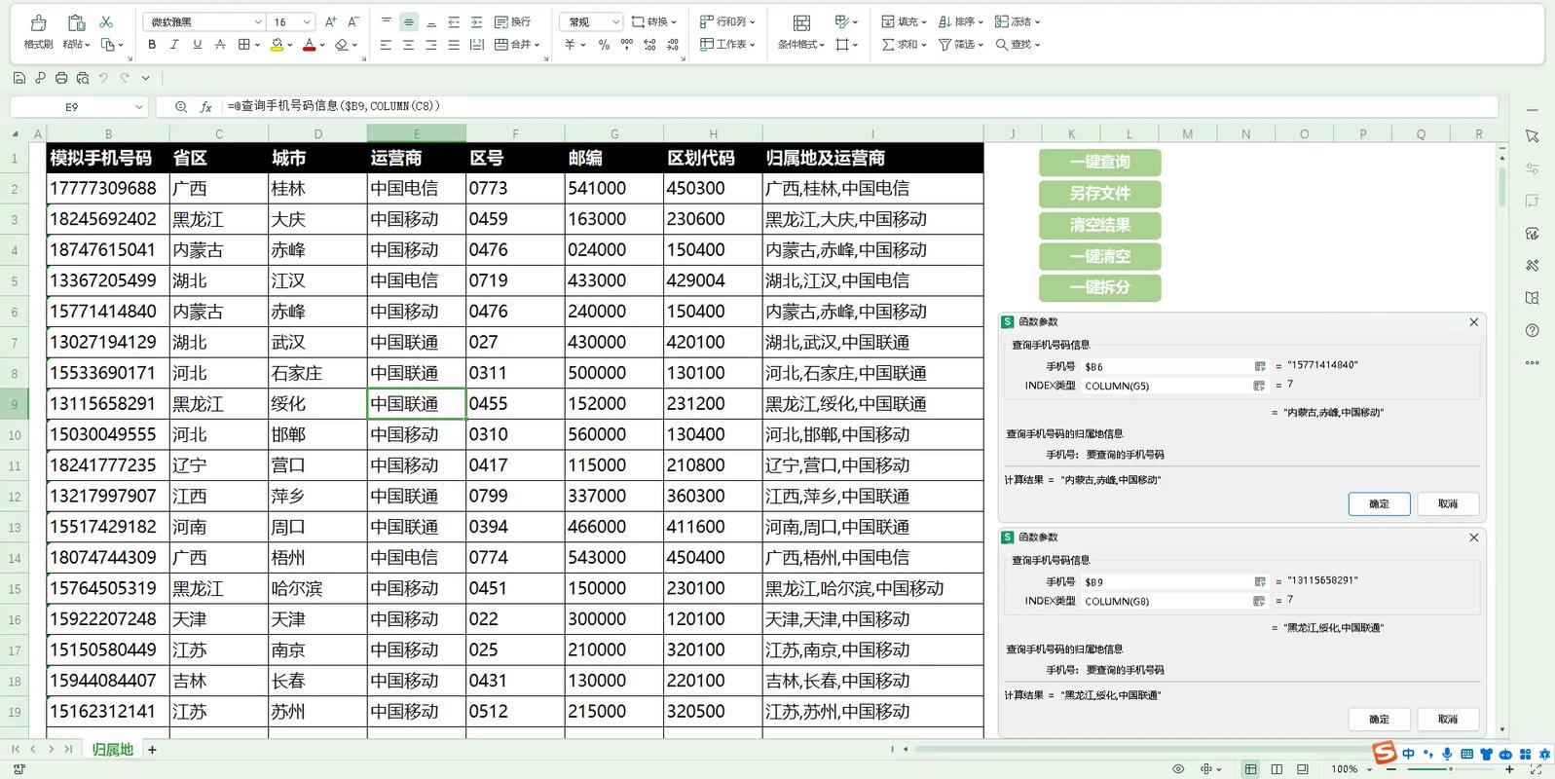Click the red font color A swatch
The height and width of the screenshot is (779, 1555).
tap(310, 45)
